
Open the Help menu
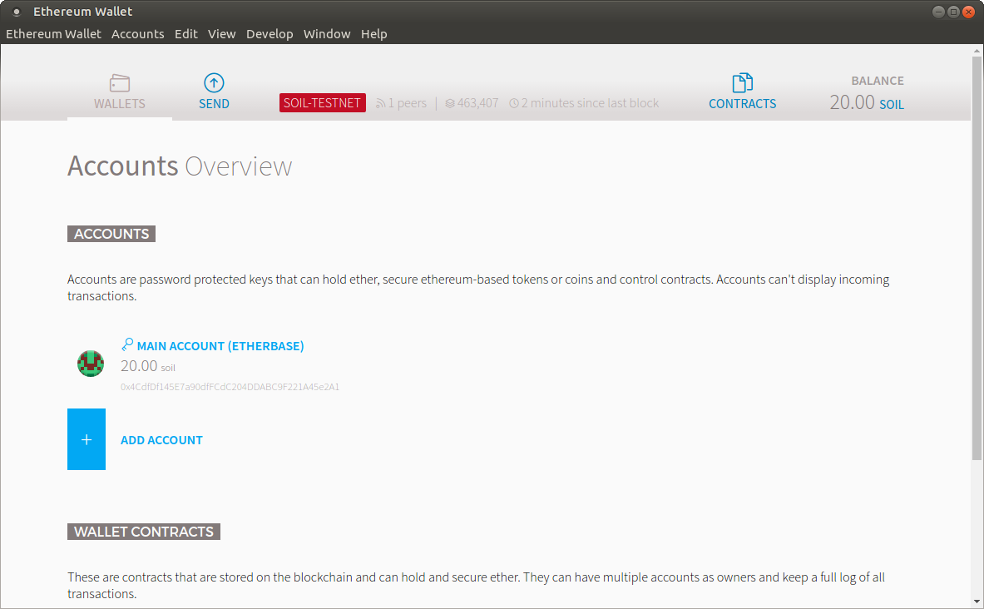[x=374, y=34]
